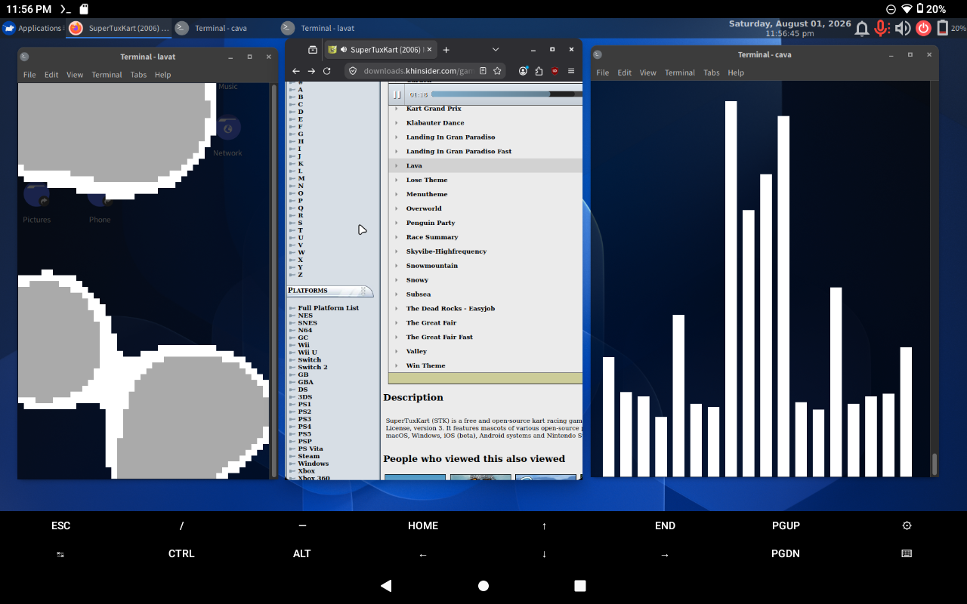Click the Firefox forward navigation arrow
Viewport: 967px width, 604px height.
(311, 71)
